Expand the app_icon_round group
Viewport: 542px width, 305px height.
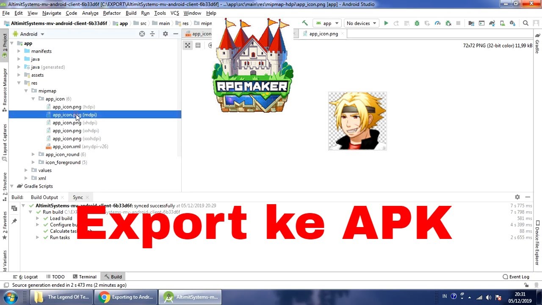tap(33, 155)
